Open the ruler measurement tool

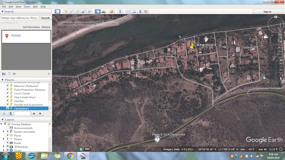119,11
